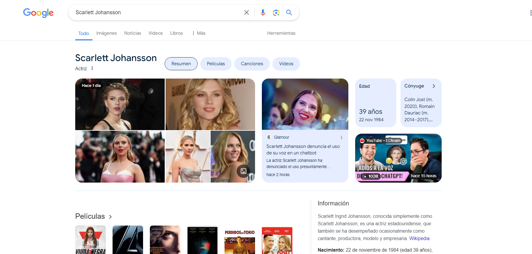This screenshot has height=254, width=532.
Task: Select the Vídeos chip near Canciones
Action: 286,64
